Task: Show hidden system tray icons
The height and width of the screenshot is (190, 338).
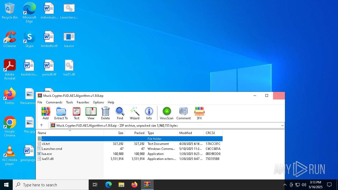Action: [285, 185]
